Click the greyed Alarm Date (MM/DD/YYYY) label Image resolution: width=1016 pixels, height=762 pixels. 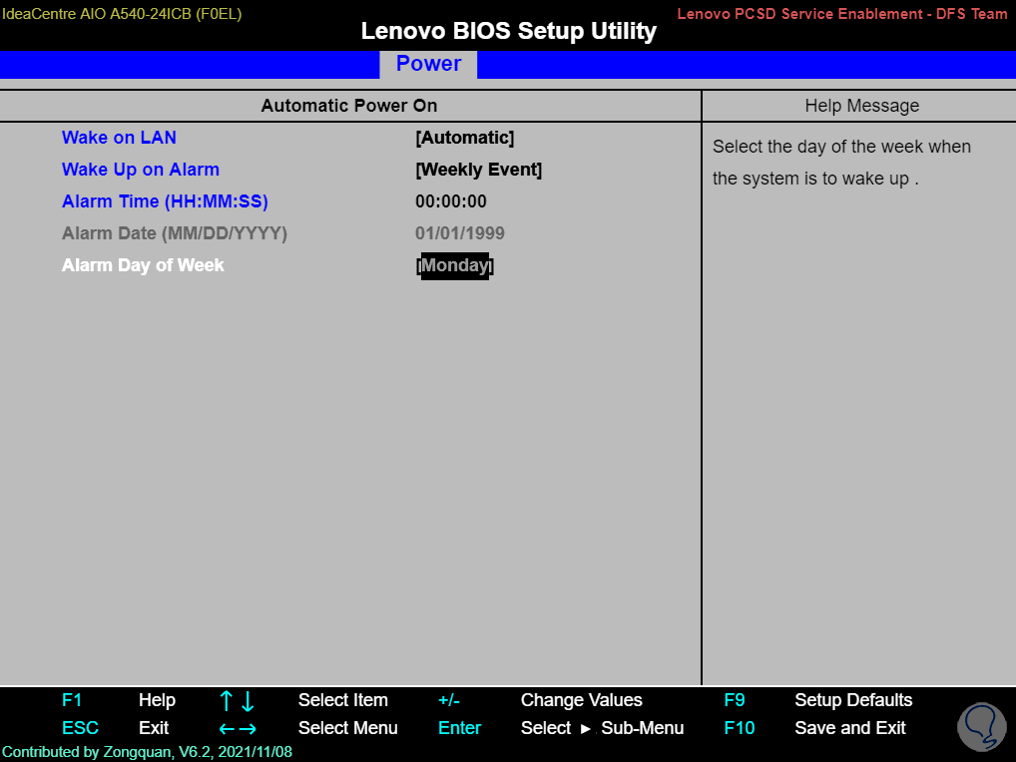pos(175,233)
